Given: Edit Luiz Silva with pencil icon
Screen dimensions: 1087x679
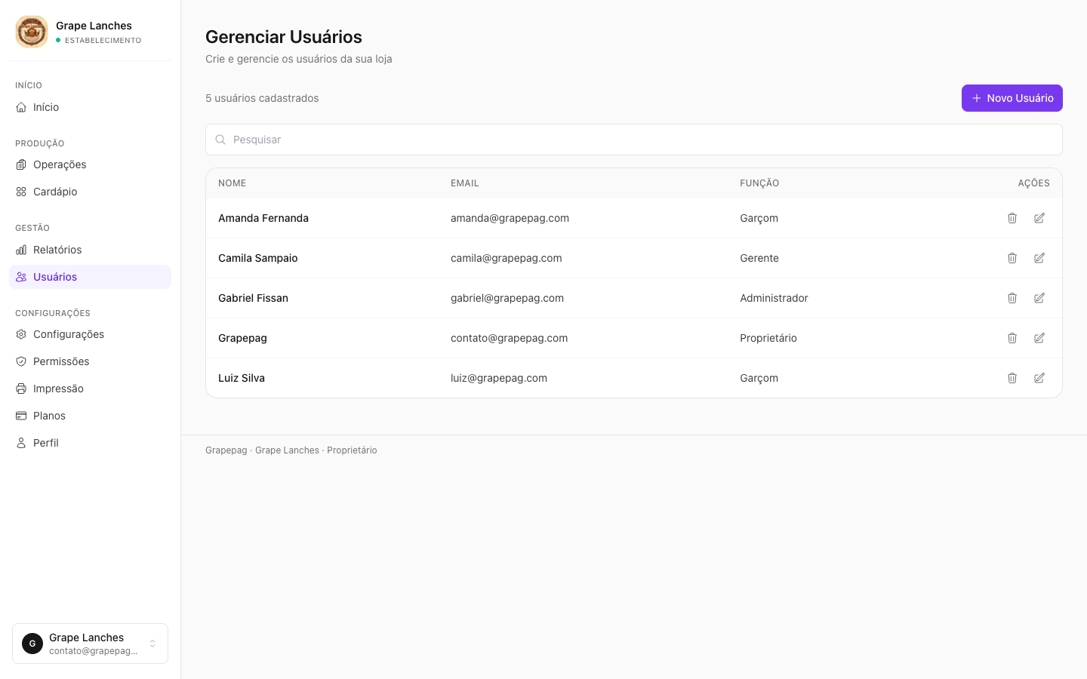Looking at the screenshot, I should click(1039, 378).
